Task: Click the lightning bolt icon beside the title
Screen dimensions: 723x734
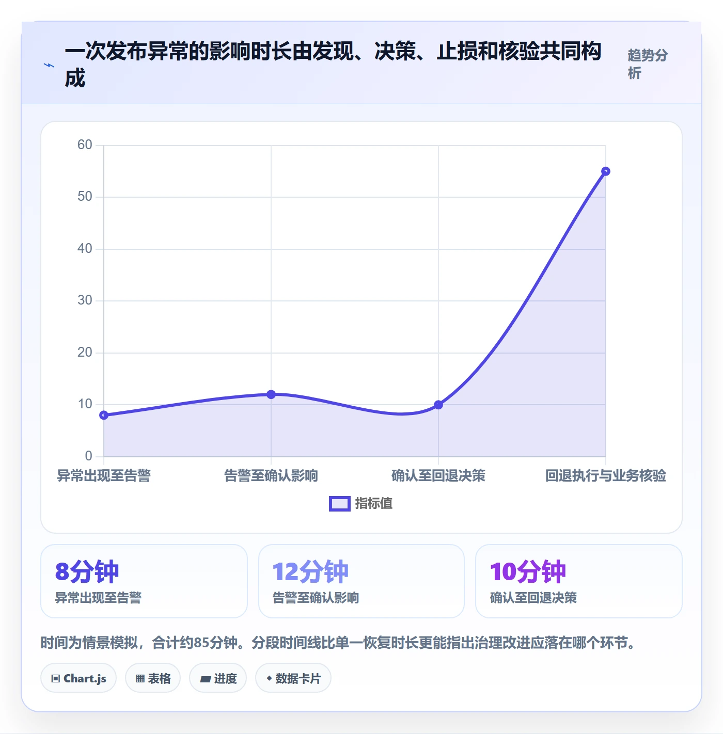Action: [x=49, y=66]
